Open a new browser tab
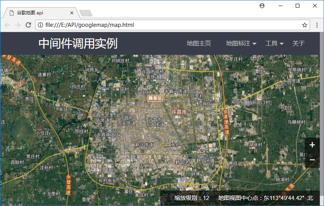The height and width of the screenshot is (206, 324). 86,13
